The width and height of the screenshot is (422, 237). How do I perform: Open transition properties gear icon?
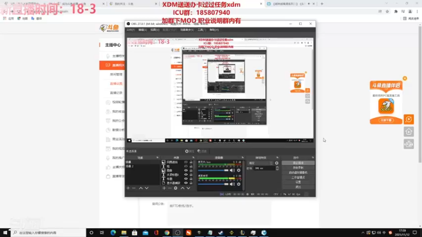click(276, 163)
